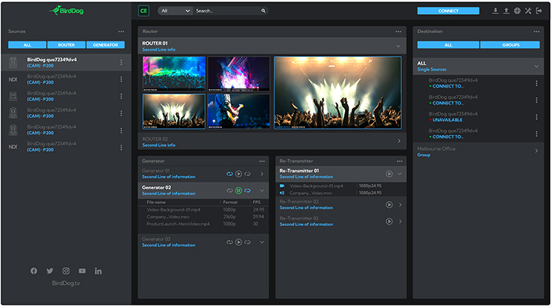Open the All filter dropdown in top bar
The image size is (553, 307).
[175, 11]
